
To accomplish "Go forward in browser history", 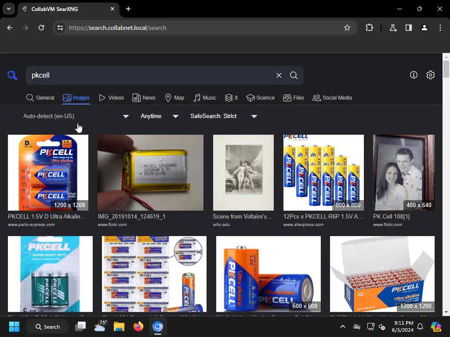I will pyautogui.click(x=25, y=28).
